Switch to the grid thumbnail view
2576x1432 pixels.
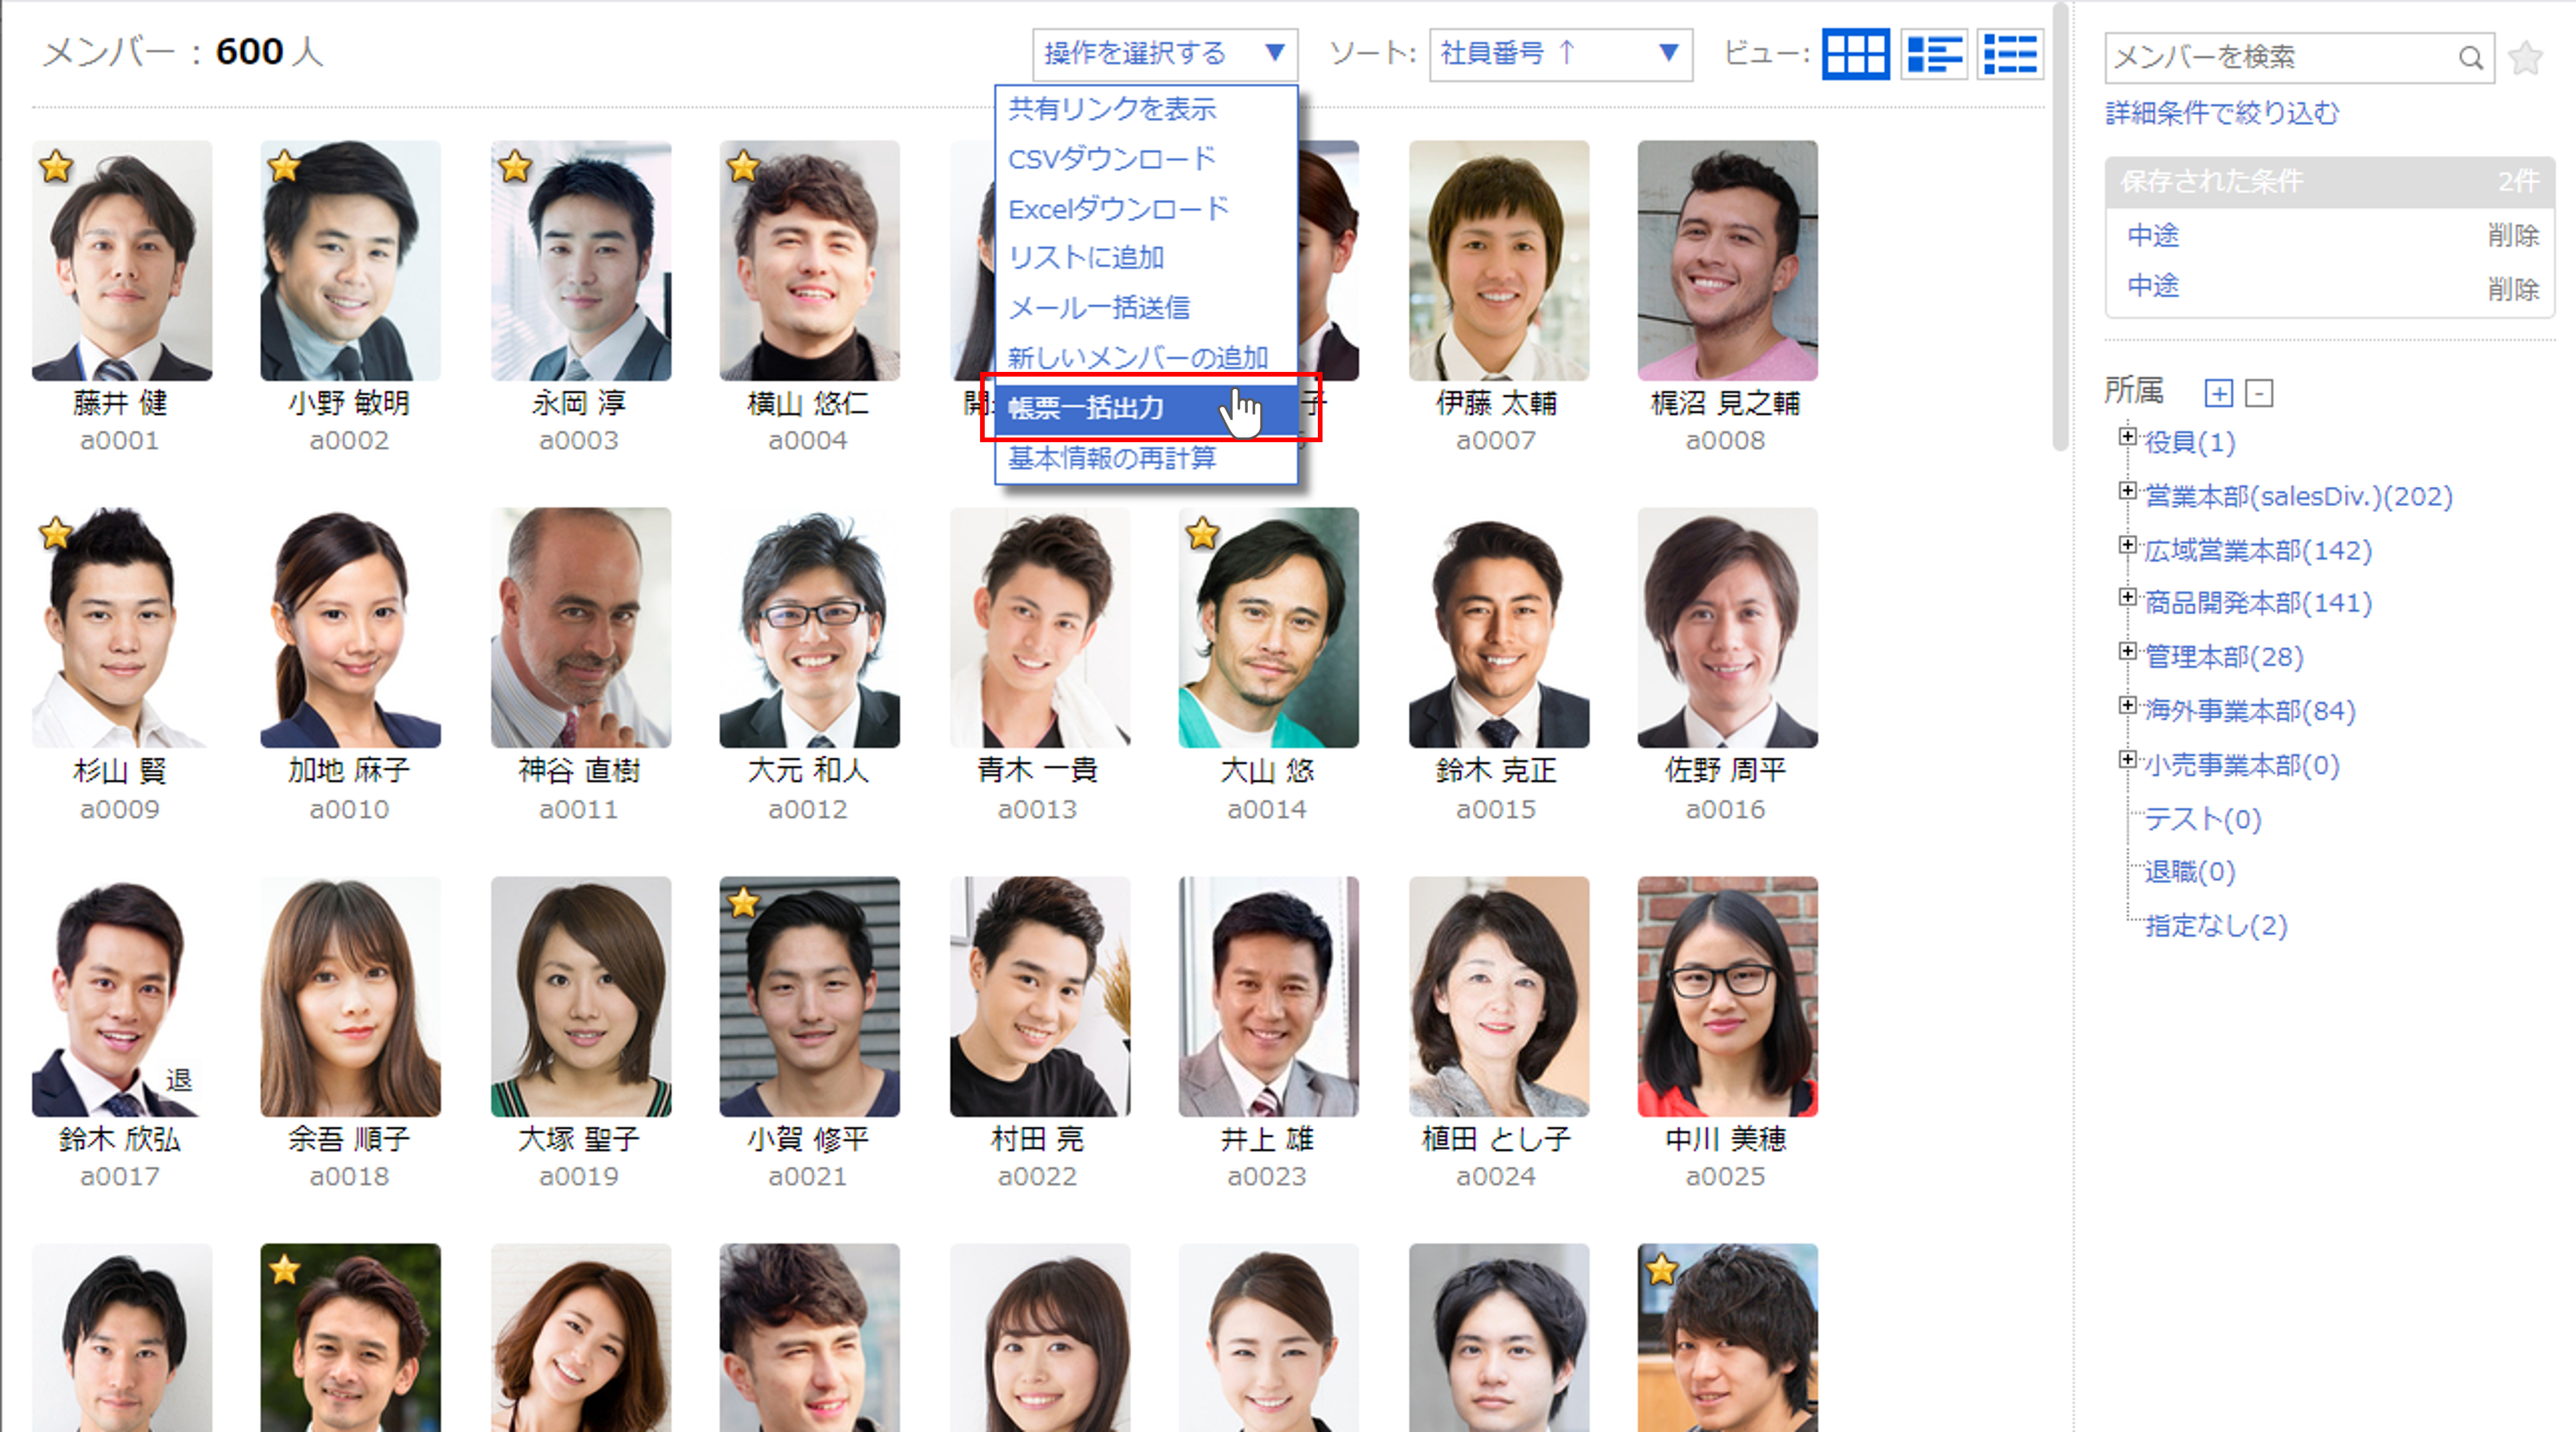[x=1855, y=54]
